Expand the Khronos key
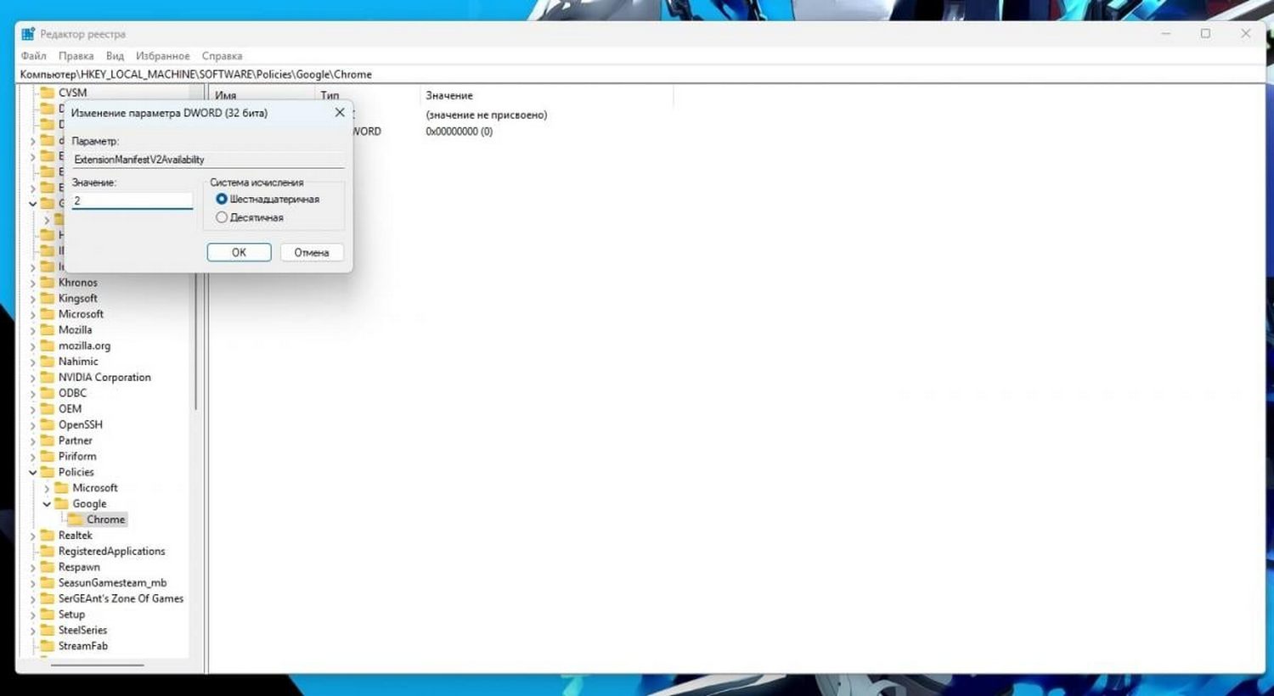 33,283
